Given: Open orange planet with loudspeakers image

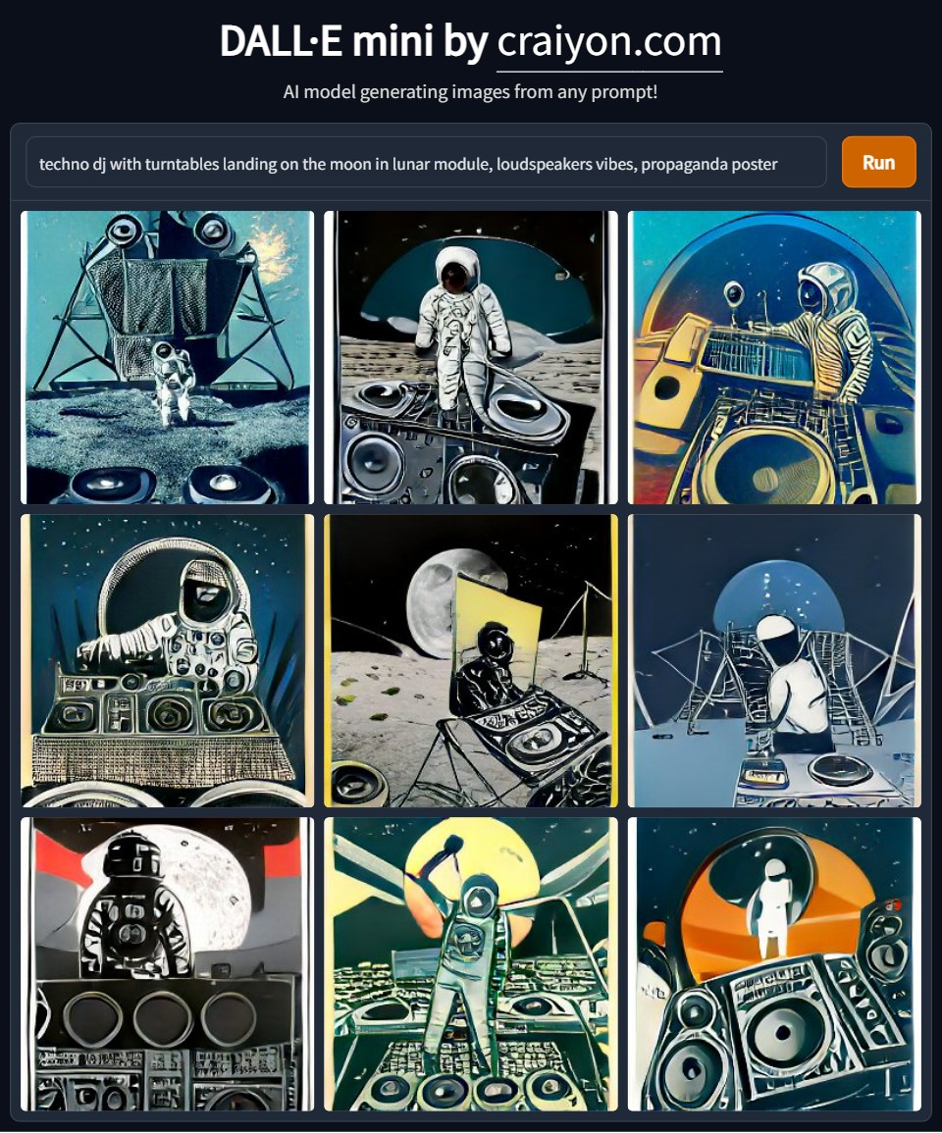Looking at the screenshot, I should [774, 964].
